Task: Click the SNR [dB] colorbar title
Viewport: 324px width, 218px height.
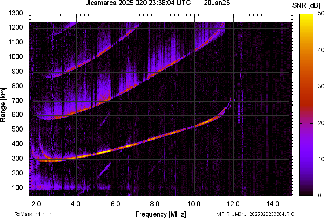Action: (306, 5)
